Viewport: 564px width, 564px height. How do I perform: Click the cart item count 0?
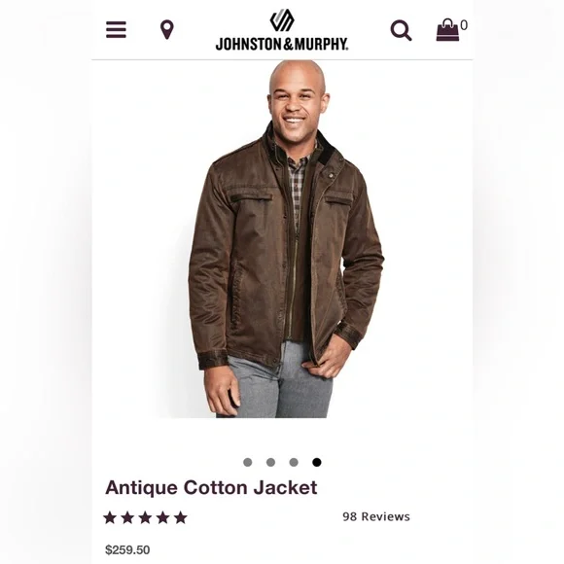(x=464, y=25)
